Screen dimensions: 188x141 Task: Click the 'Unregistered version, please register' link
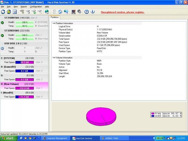click(x=122, y=12)
